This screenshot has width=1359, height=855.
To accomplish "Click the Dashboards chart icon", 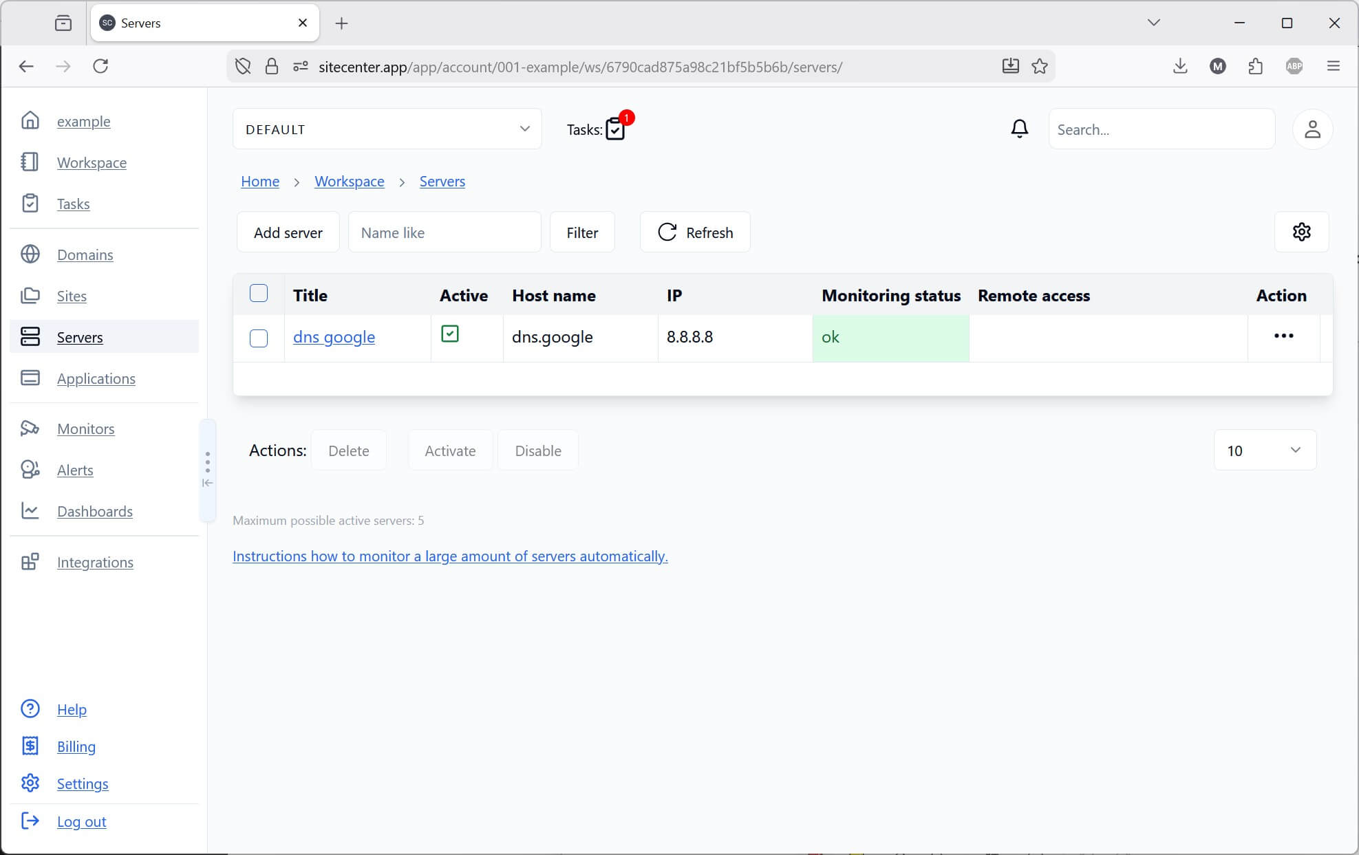I will (x=30, y=510).
